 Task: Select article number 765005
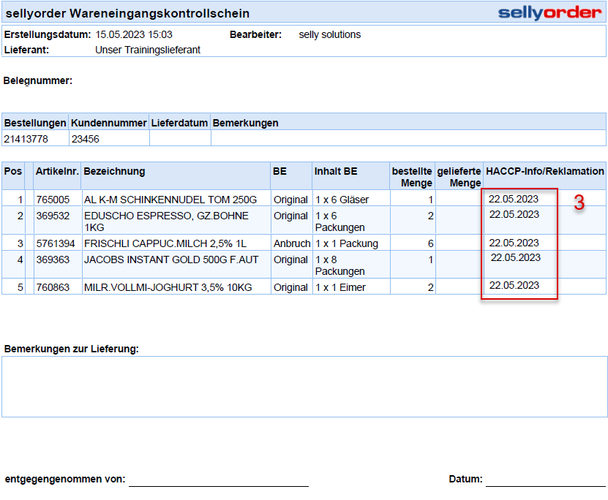click(53, 200)
